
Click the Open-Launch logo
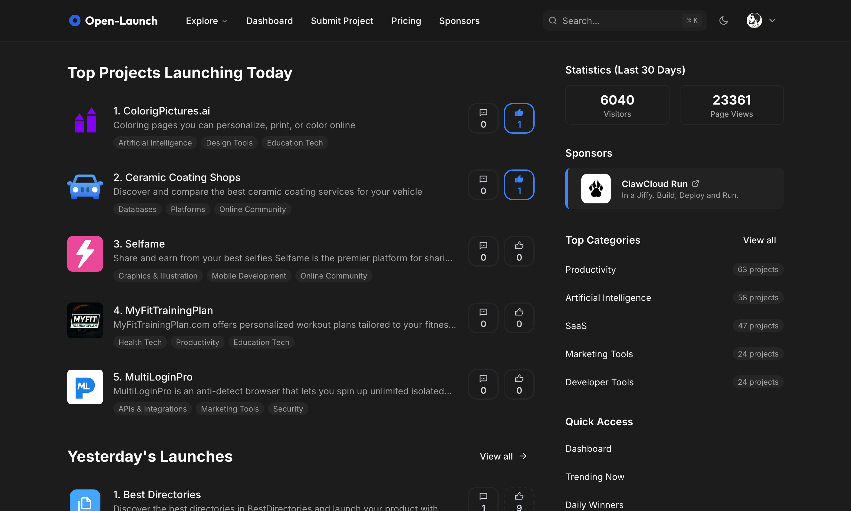[113, 21]
